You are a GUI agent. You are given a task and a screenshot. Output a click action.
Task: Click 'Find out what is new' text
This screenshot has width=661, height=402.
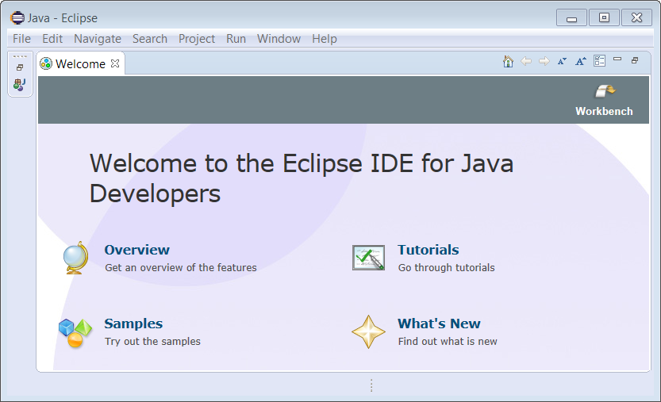point(448,341)
